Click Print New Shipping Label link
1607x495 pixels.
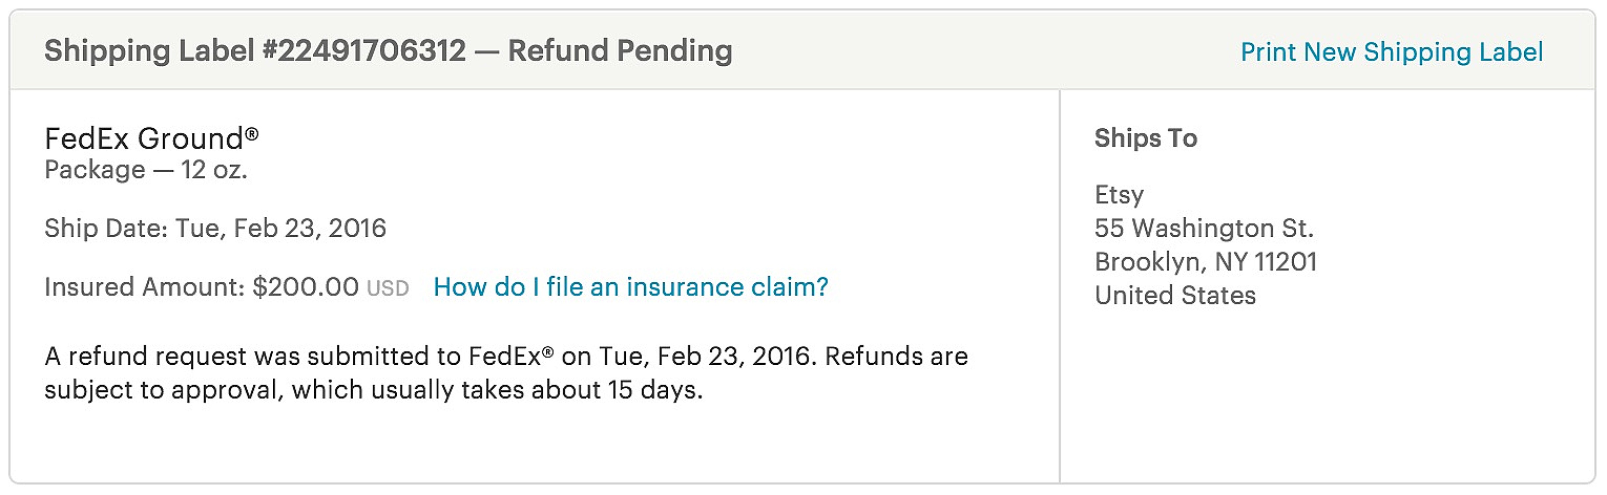1391,52
